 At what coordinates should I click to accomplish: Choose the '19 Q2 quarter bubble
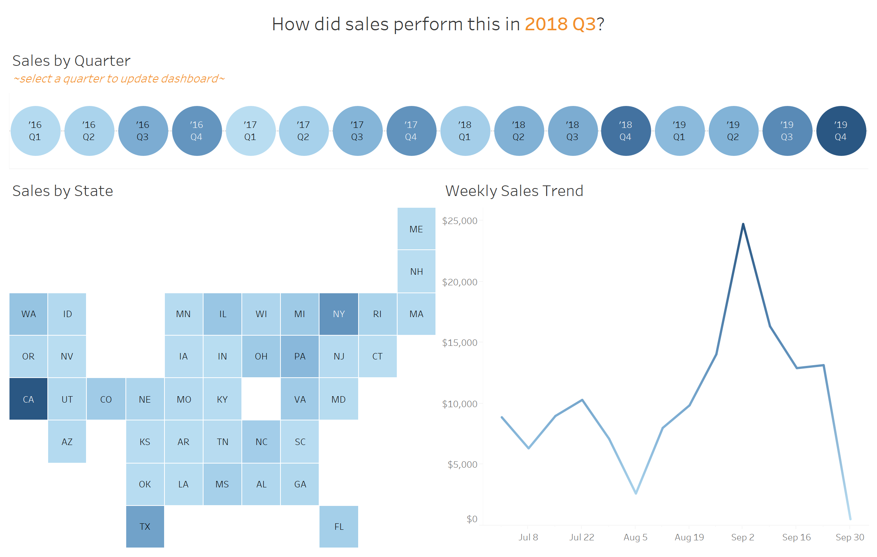pos(733,131)
